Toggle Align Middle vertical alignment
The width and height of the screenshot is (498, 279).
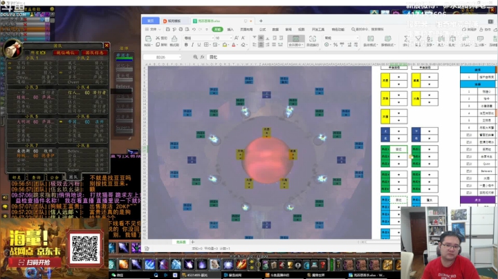point(261,38)
